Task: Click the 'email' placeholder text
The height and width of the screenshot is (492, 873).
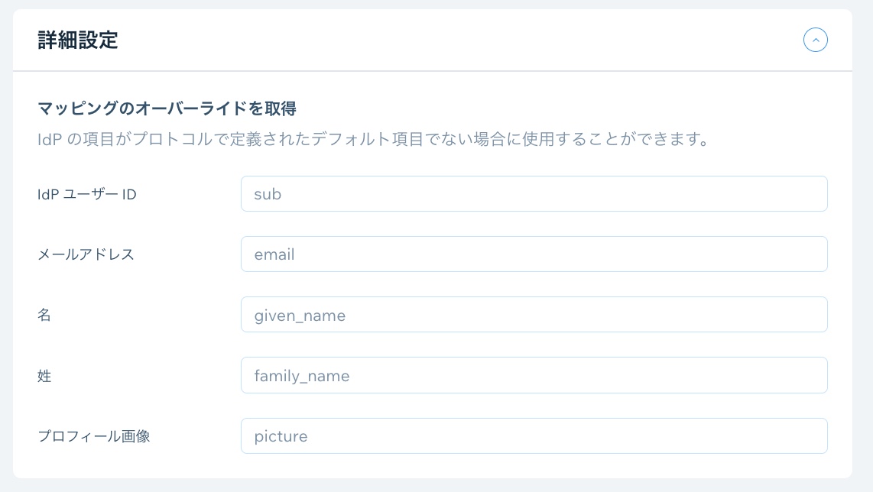Action: pos(274,254)
